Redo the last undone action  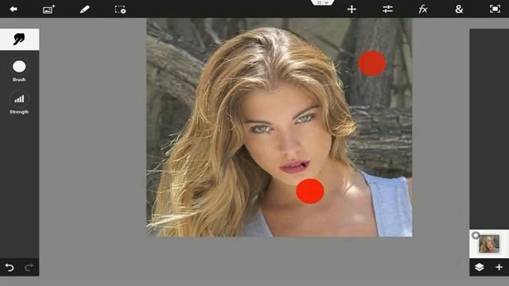(29, 268)
